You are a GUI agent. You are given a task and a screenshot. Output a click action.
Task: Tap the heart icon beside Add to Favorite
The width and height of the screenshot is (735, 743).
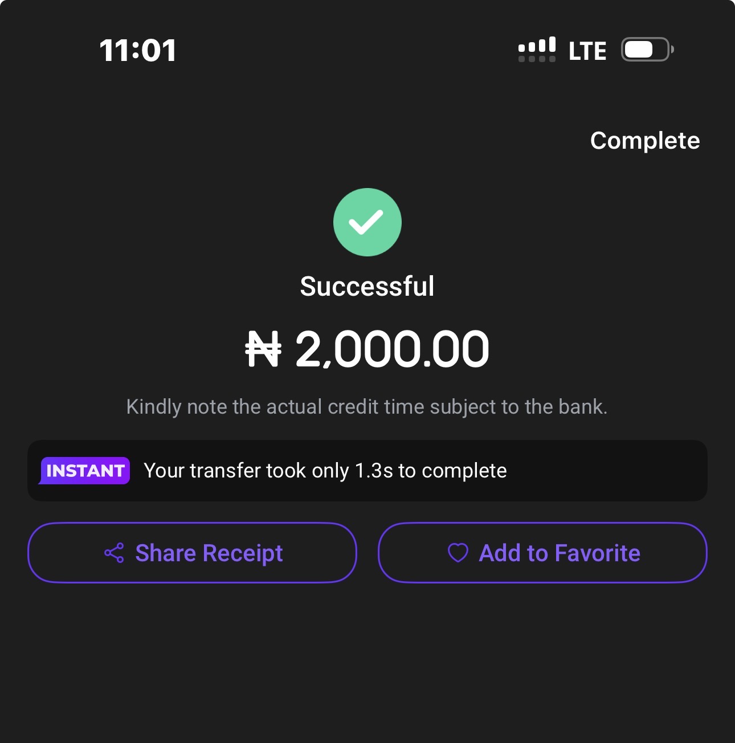point(458,553)
